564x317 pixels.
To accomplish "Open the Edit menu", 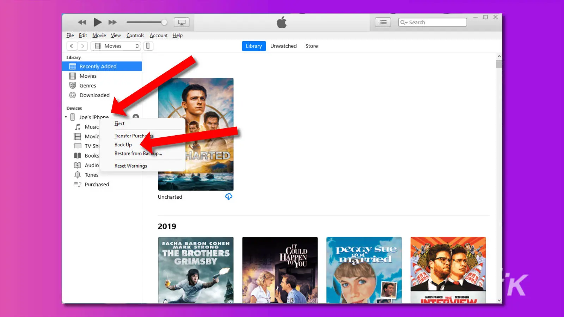I will click(83, 35).
